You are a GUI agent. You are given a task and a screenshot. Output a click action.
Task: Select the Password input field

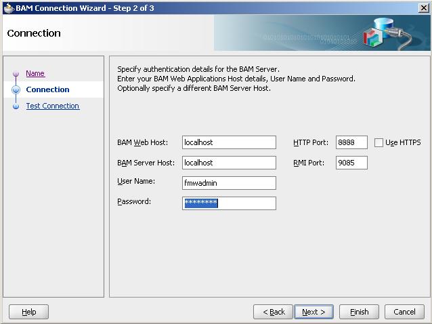[x=229, y=203]
